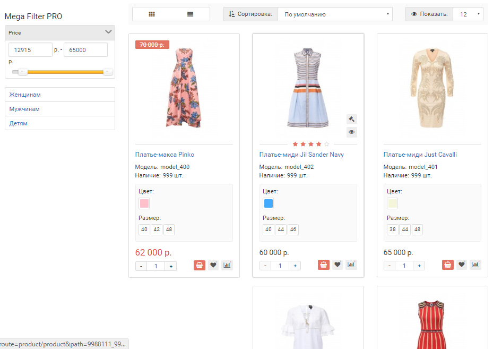
Task: Decrease quantity of Jil Sander dress
Action: 265,266
